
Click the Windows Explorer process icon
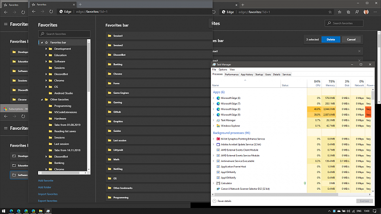coord(218,126)
